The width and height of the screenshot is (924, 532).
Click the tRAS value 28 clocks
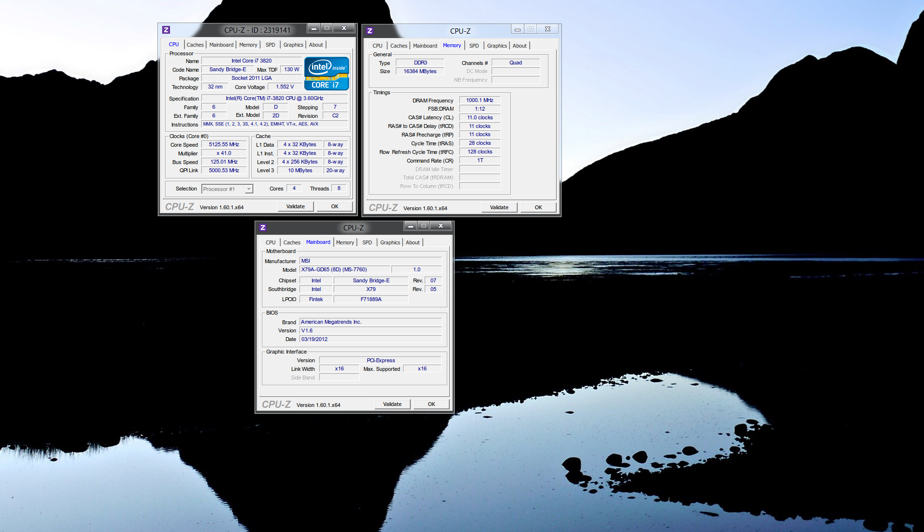480,143
